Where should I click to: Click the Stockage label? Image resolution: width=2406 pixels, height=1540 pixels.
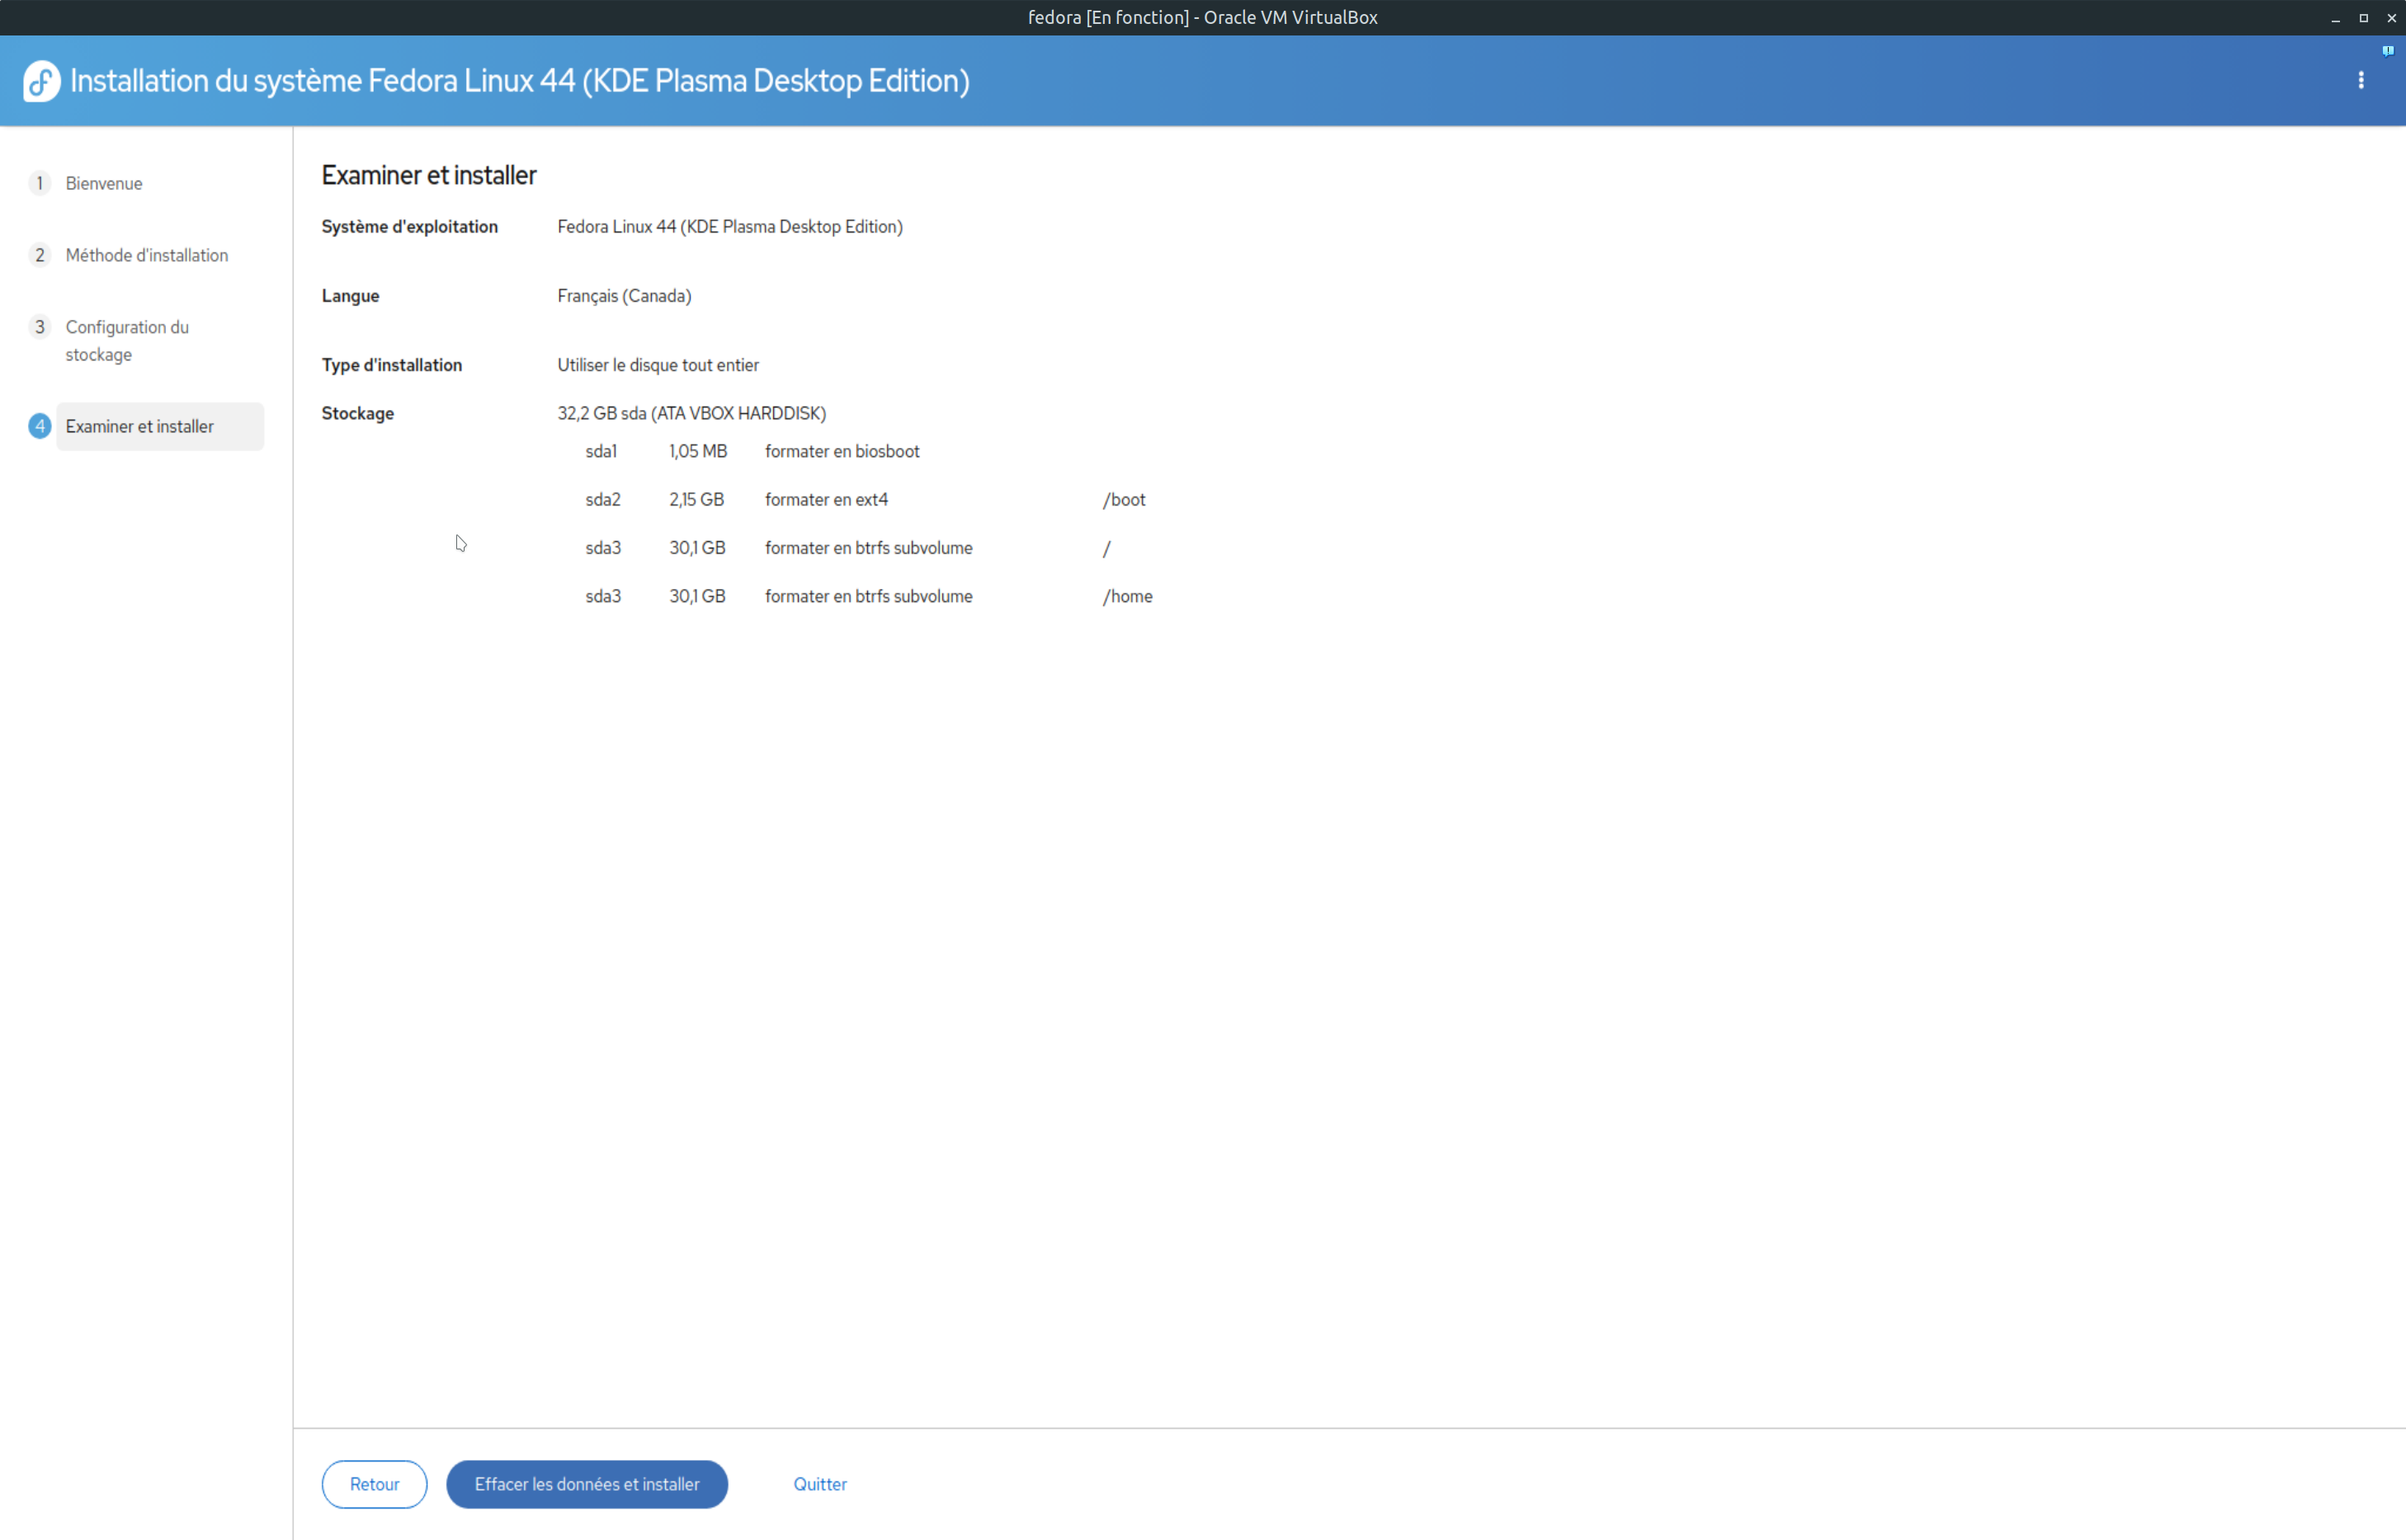(358, 413)
